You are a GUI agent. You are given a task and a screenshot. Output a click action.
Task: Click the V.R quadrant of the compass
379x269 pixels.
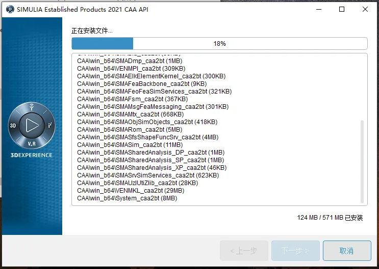pos(32,144)
